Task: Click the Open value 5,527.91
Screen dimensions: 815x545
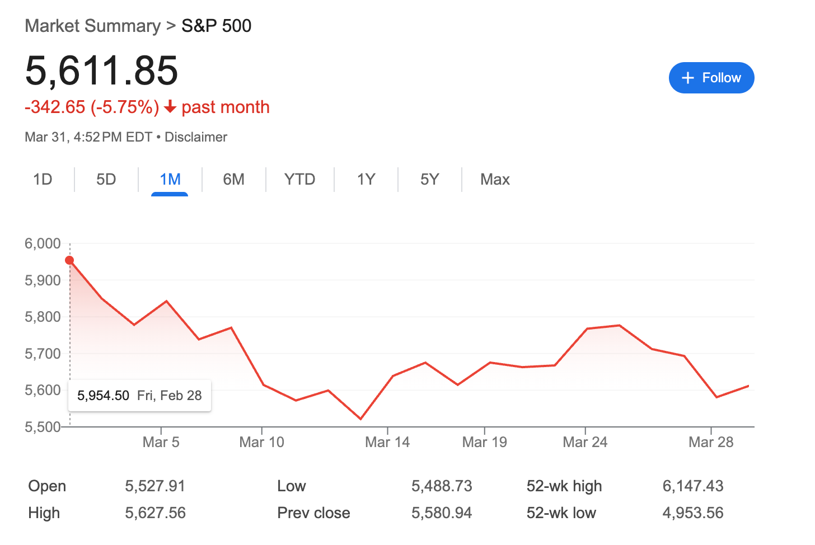Action: point(155,486)
